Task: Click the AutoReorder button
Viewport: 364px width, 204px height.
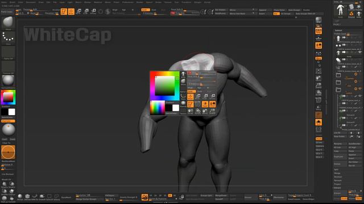Action: (355, 143)
